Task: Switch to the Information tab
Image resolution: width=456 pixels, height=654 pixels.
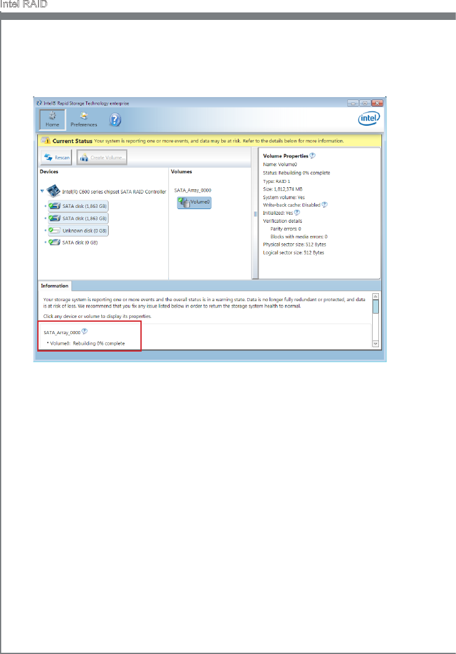Action: [55, 286]
